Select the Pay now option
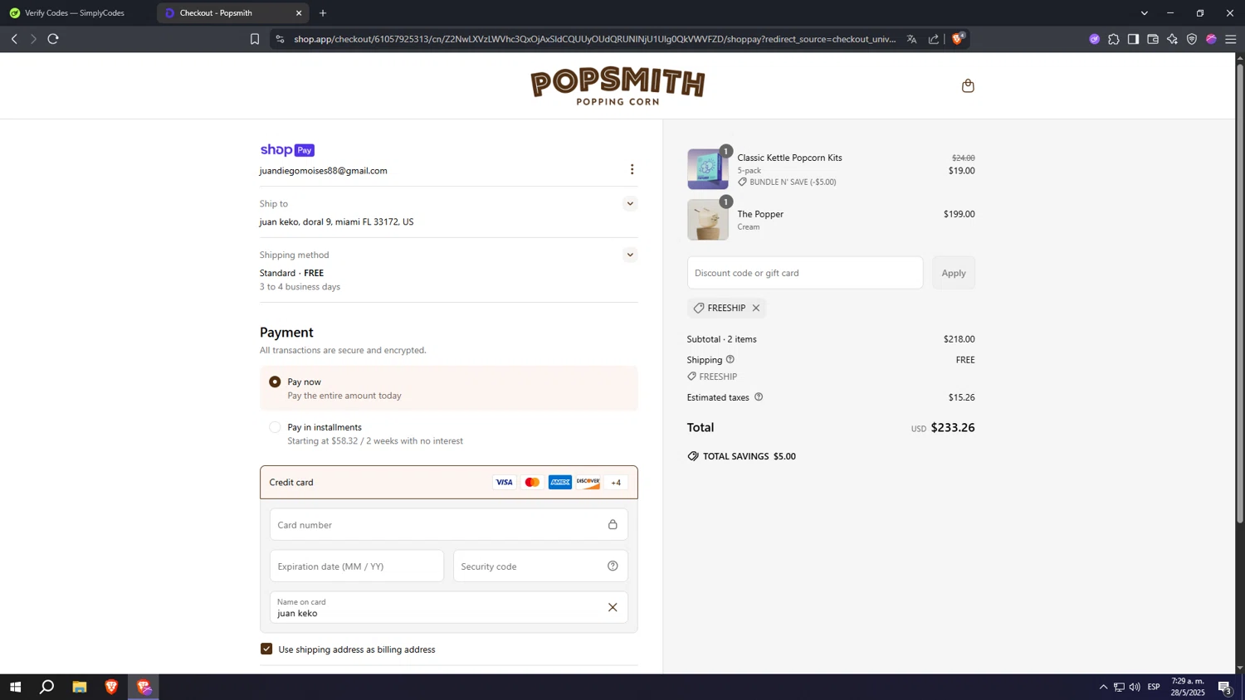 click(x=275, y=382)
